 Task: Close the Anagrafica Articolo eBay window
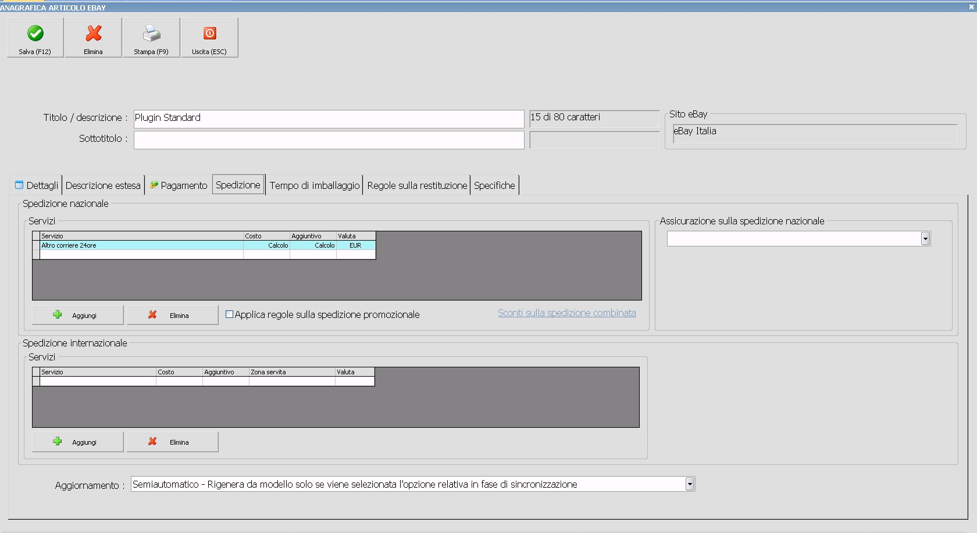[971, 7]
